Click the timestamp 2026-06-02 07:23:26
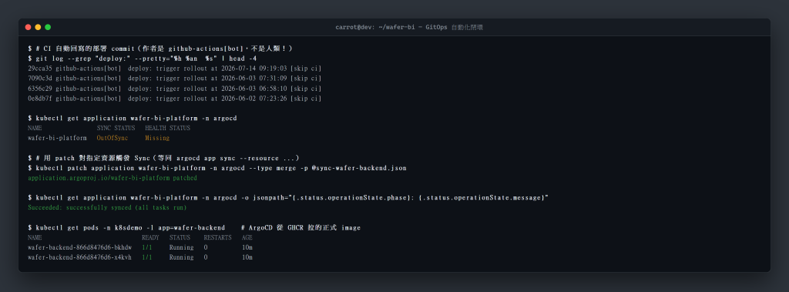This screenshot has height=292, width=789. coord(254,98)
